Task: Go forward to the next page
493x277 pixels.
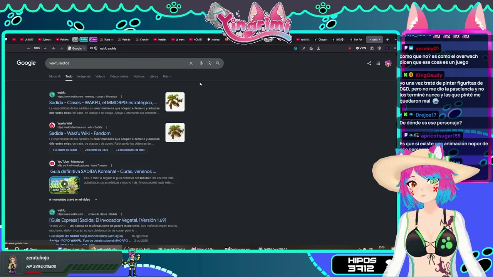Action: [61, 48]
